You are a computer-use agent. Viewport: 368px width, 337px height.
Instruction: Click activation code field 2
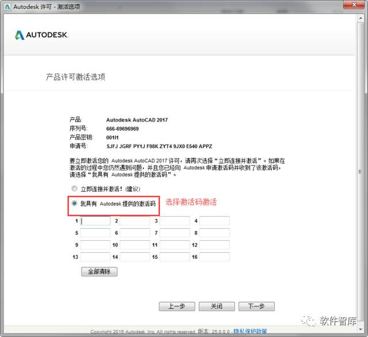(x=135, y=221)
